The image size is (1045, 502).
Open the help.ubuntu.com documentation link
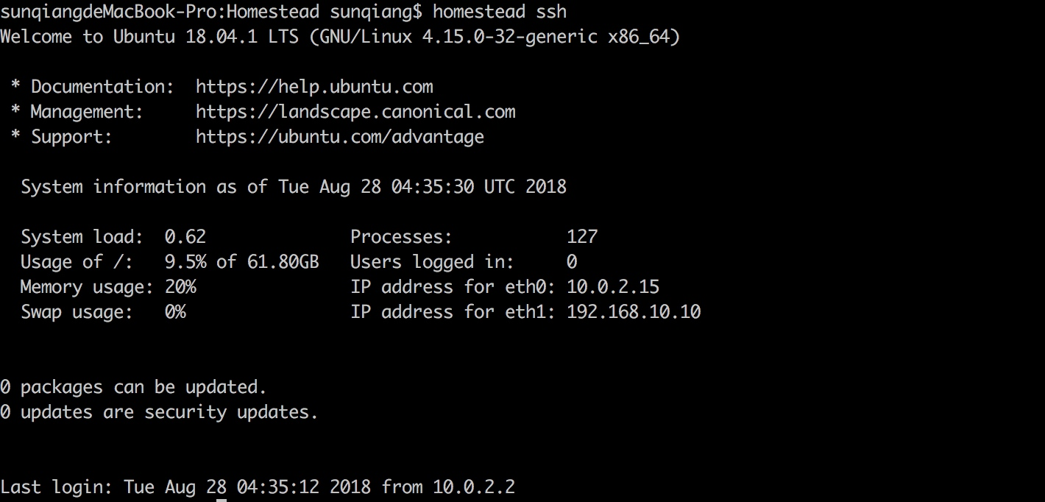314,87
